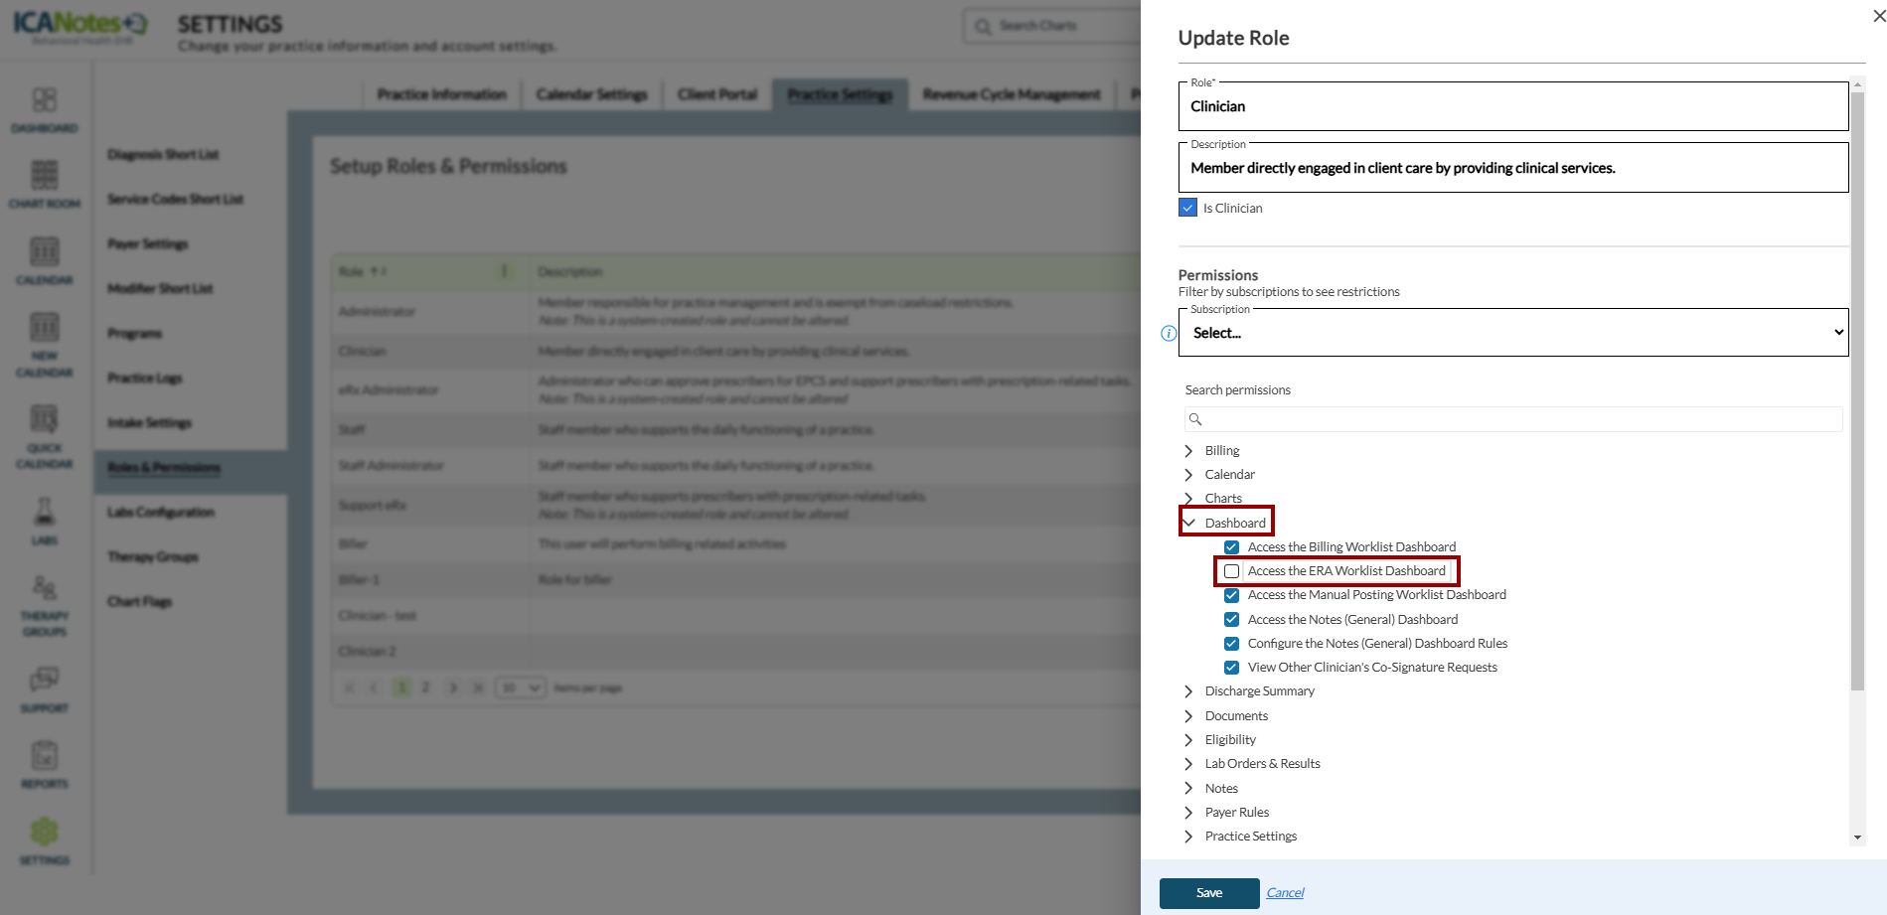
Task: Click the Search Charts field
Action: point(1053,27)
